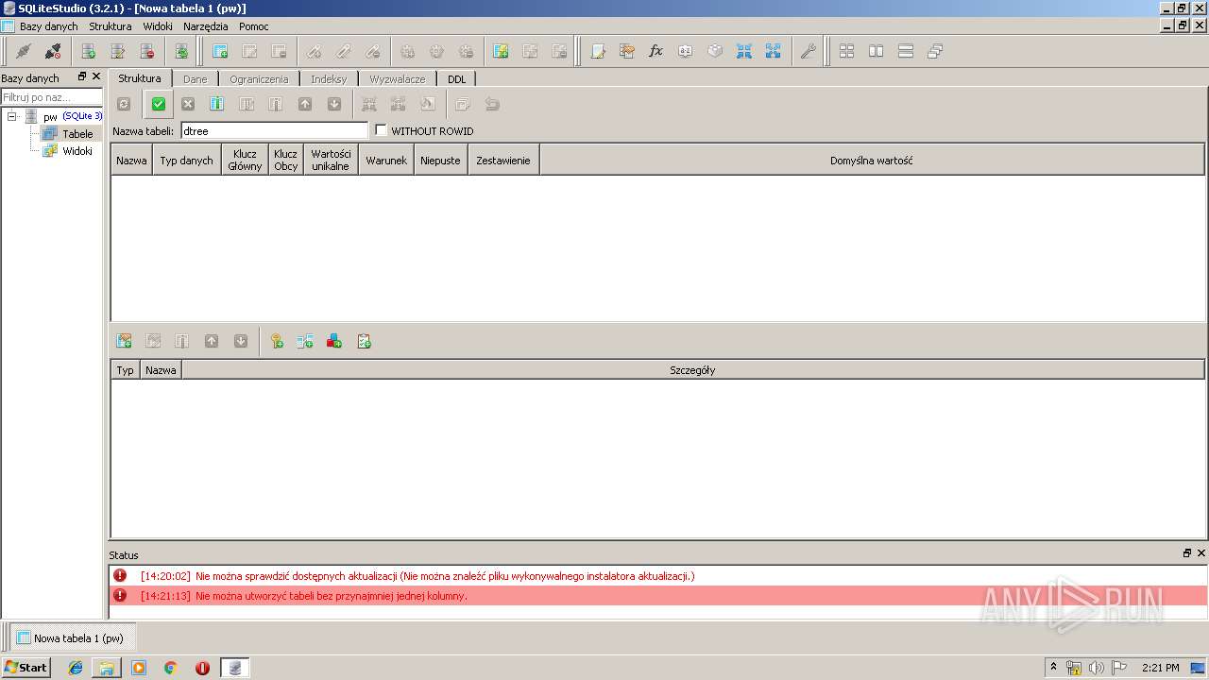Image resolution: width=1209 pixels, height=680 pixels.
Task: Click the add column icon
Action: coord(216,104)
